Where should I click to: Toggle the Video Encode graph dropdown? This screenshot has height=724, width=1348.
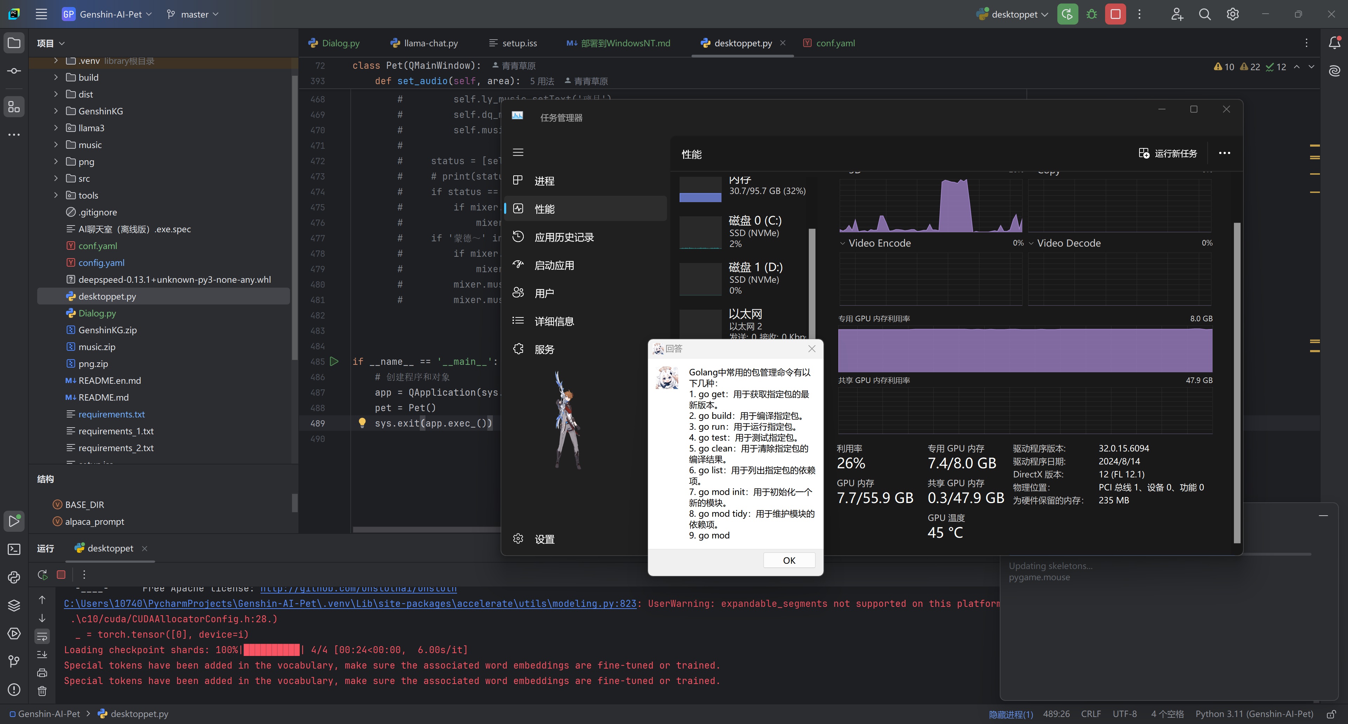point(842,243)
